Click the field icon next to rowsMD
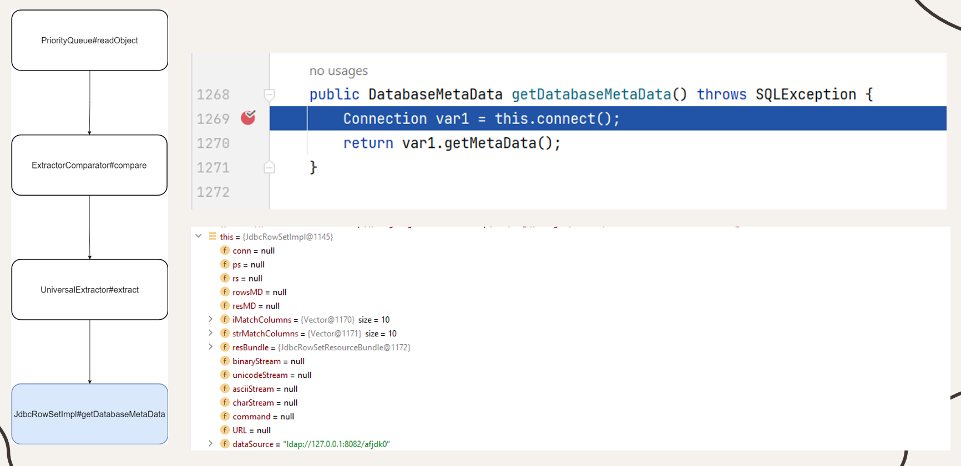Screen dimensions: 961x466 pos(225,292)
